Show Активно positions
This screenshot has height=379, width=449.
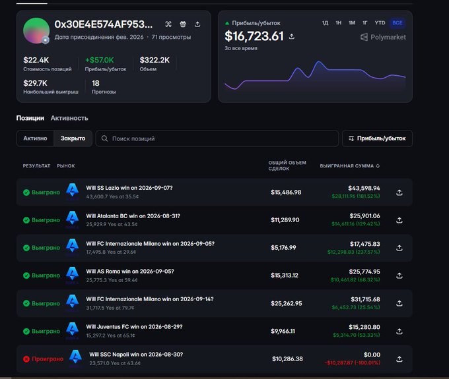[35, 138]
